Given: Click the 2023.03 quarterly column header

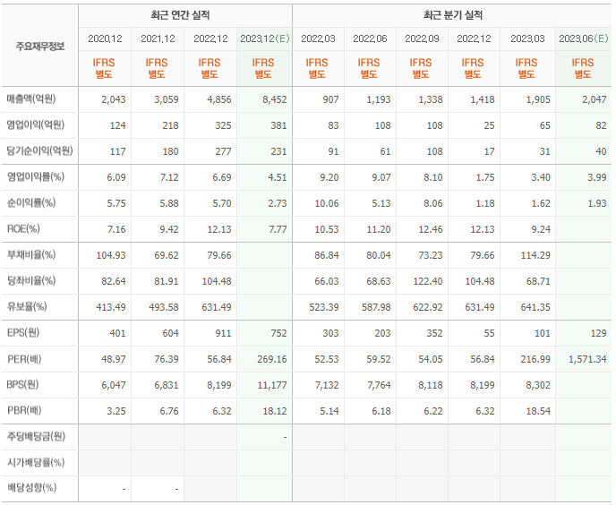Looking at the screenshot, I should [527, 39].
